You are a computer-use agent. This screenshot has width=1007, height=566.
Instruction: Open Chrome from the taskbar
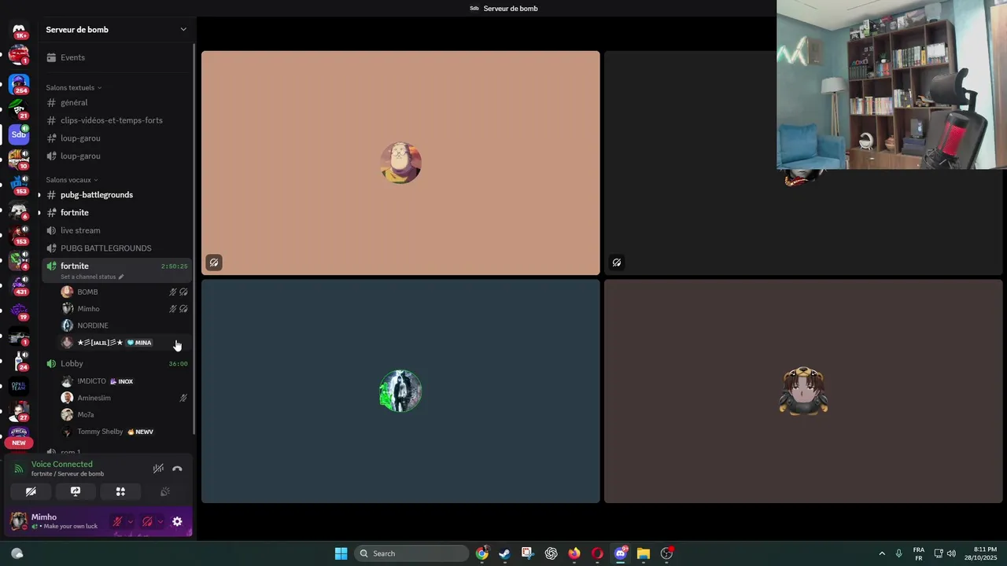tap(481, 553)
